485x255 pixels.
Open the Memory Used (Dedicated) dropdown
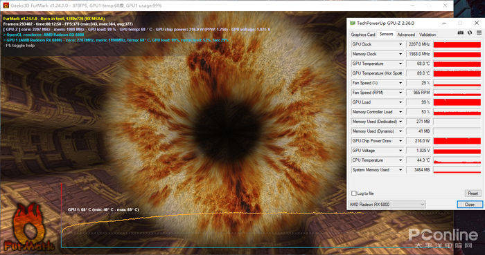[x=400, y=122]
